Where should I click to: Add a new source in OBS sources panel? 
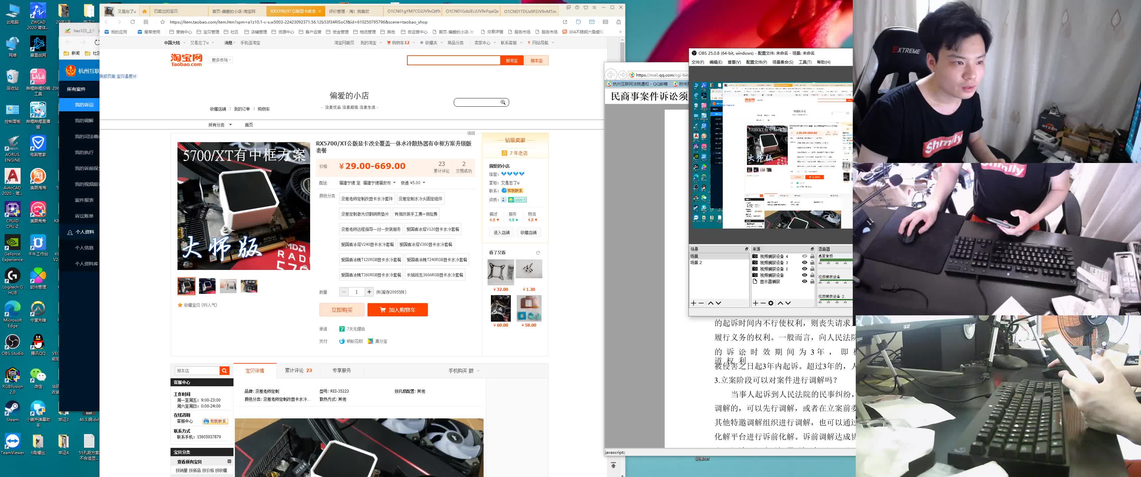[756, 303]
